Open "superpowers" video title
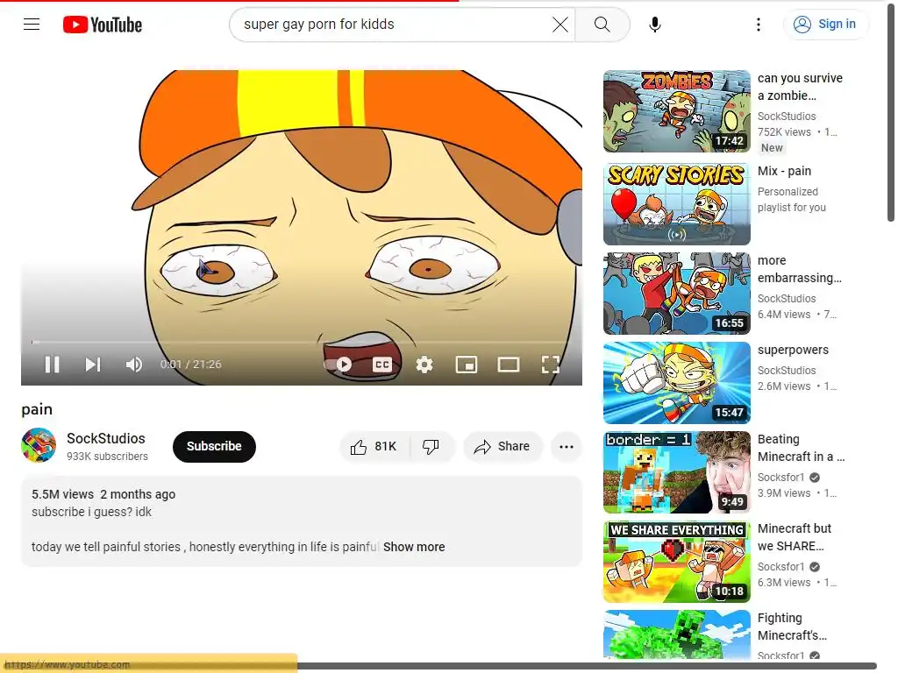Image resolution: width=898 pixels, height=673 pixels. (793, 350)
